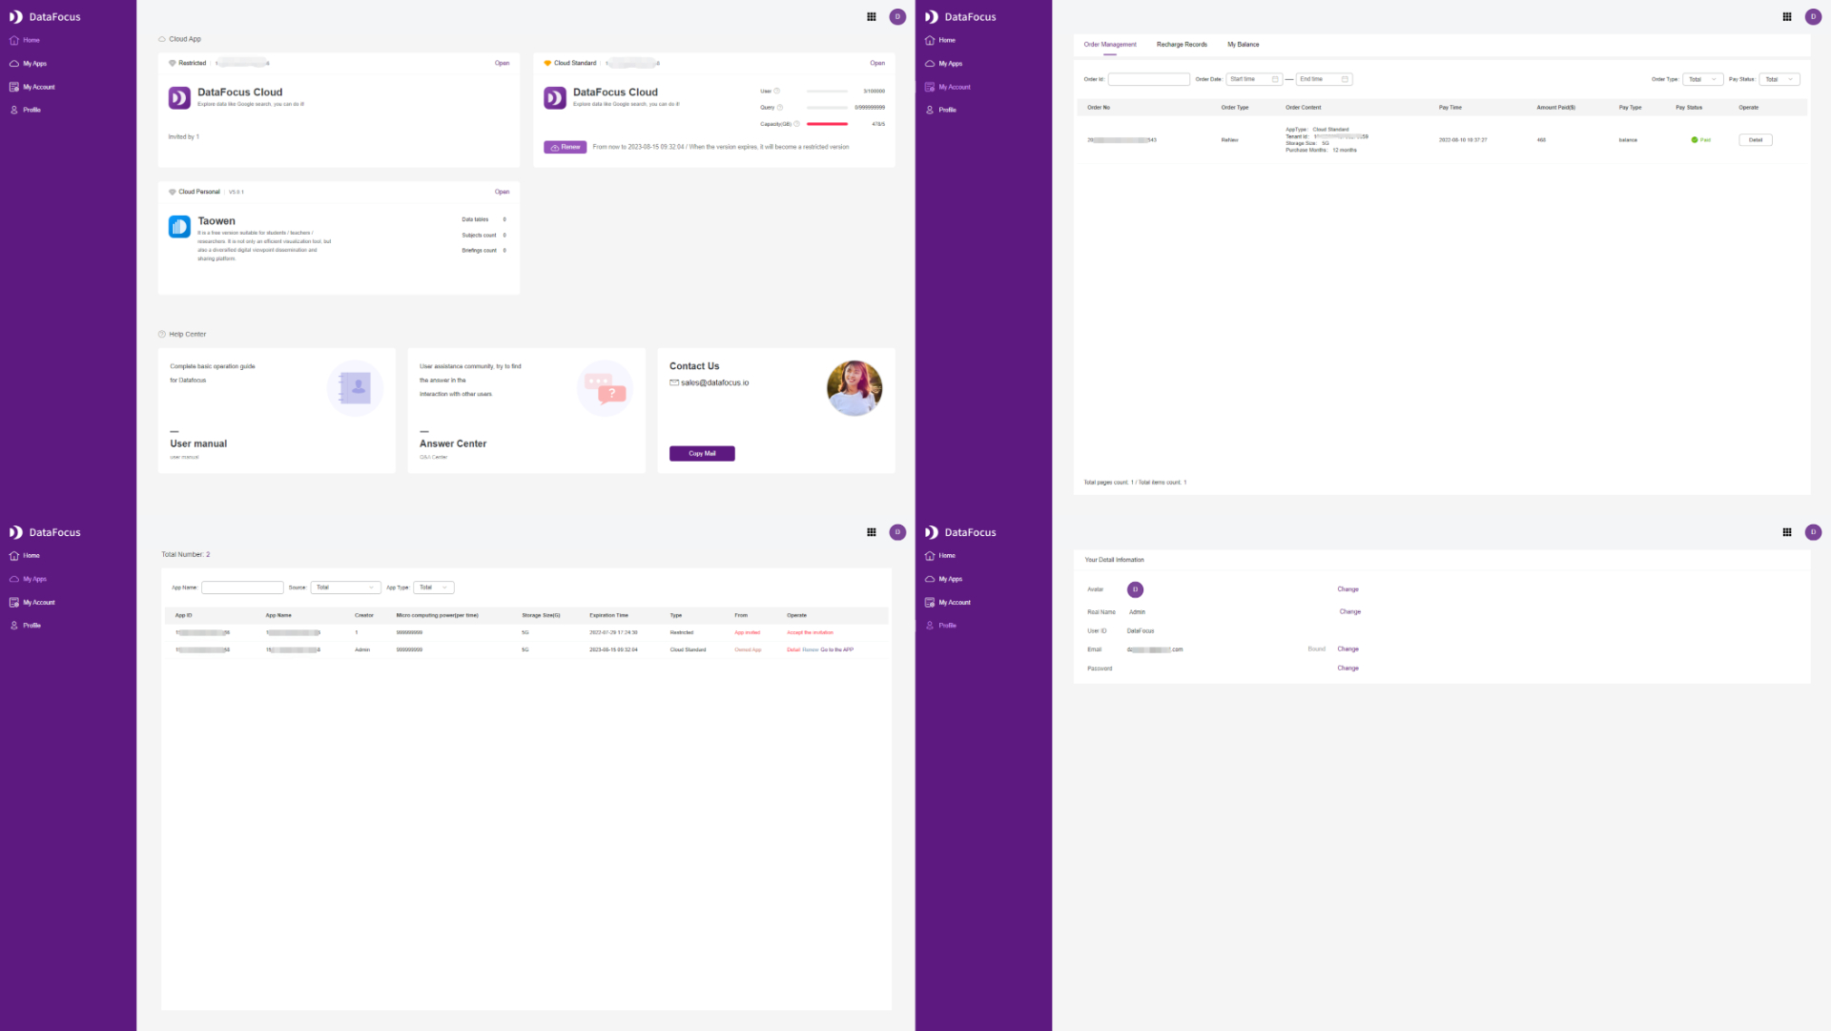Click the user manual book illustration icon
1831x1031 pixels.
click(x=355, y=387)
